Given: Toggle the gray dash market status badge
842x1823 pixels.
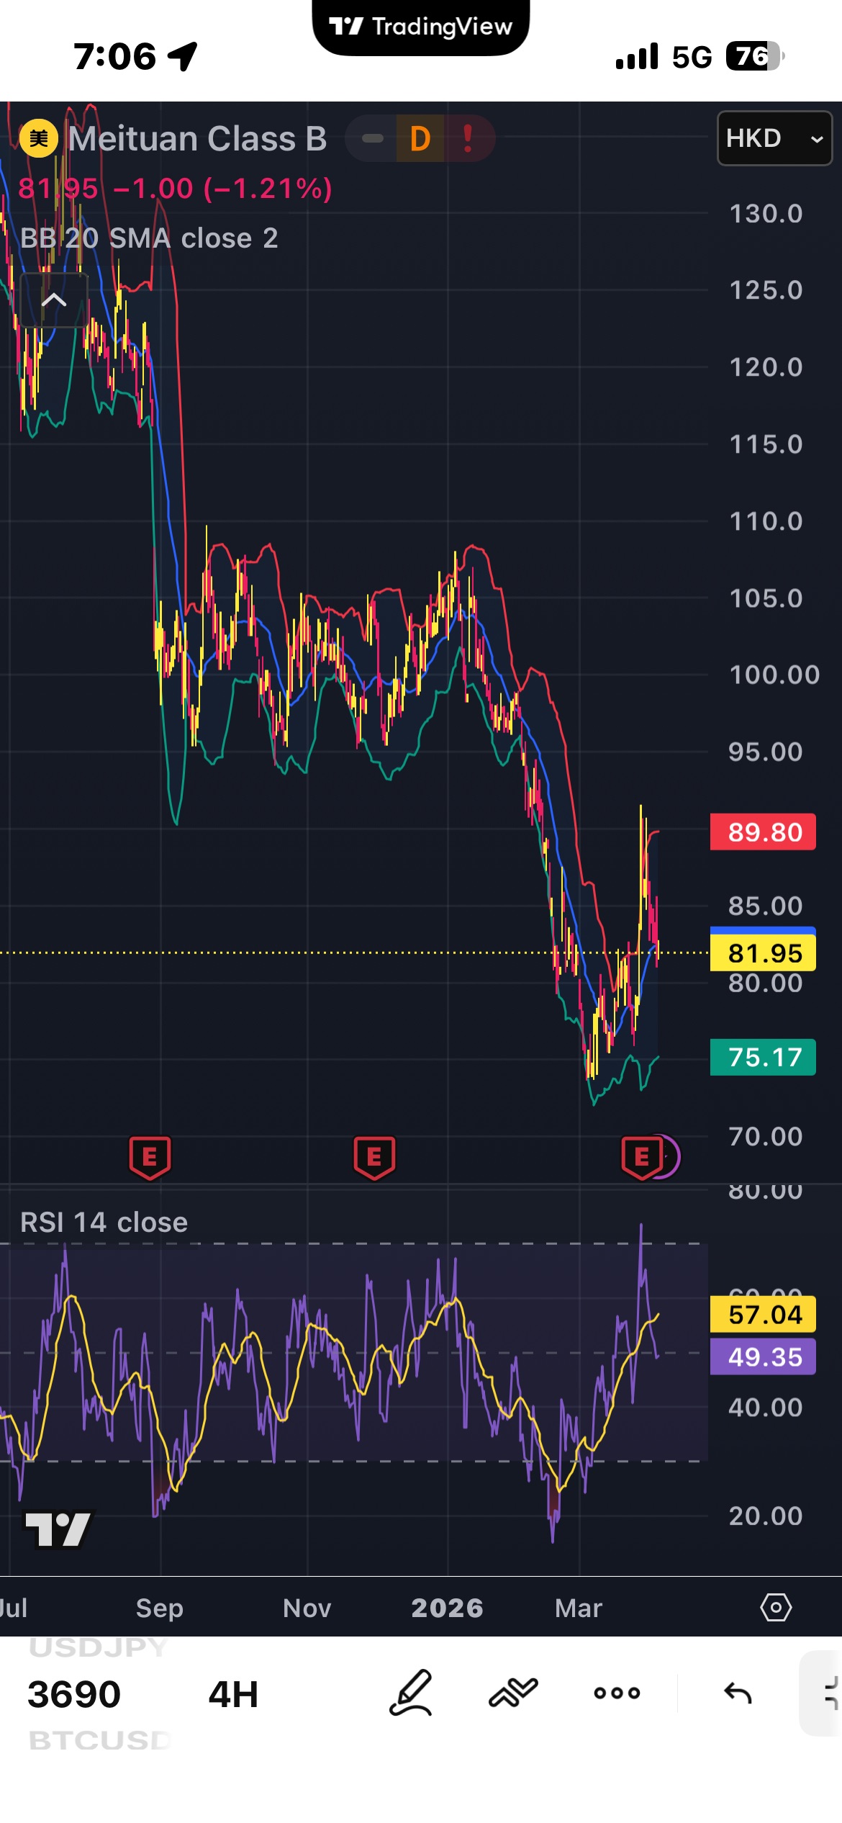Looking at the screenshot, I should pyautogui.click(x=372, y=138).
